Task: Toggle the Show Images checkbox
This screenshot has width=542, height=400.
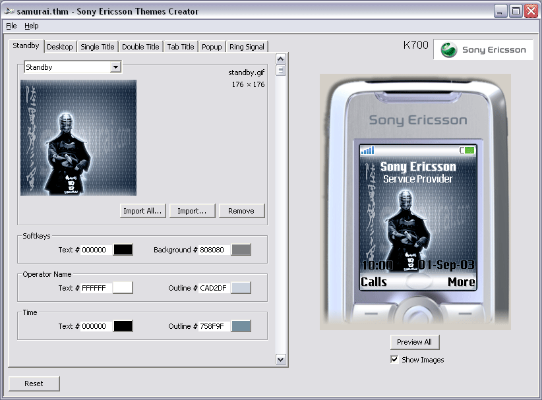Action: (394, 360)
